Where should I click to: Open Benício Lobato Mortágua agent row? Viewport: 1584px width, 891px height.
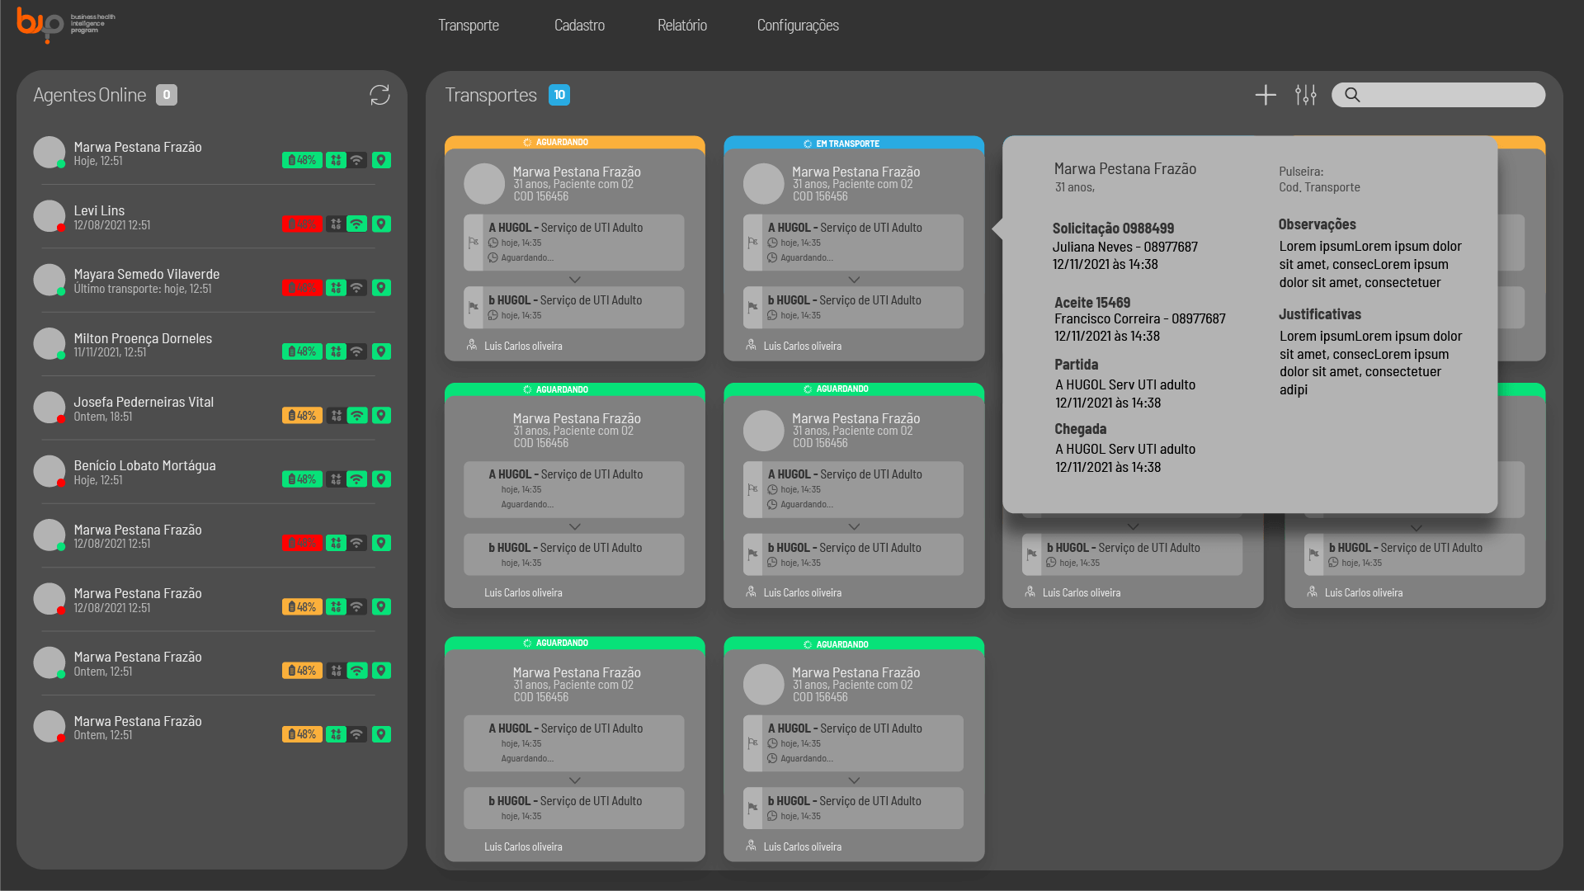click(212, 472)
